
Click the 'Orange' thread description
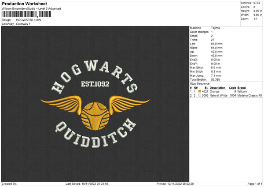click(215, 91)
